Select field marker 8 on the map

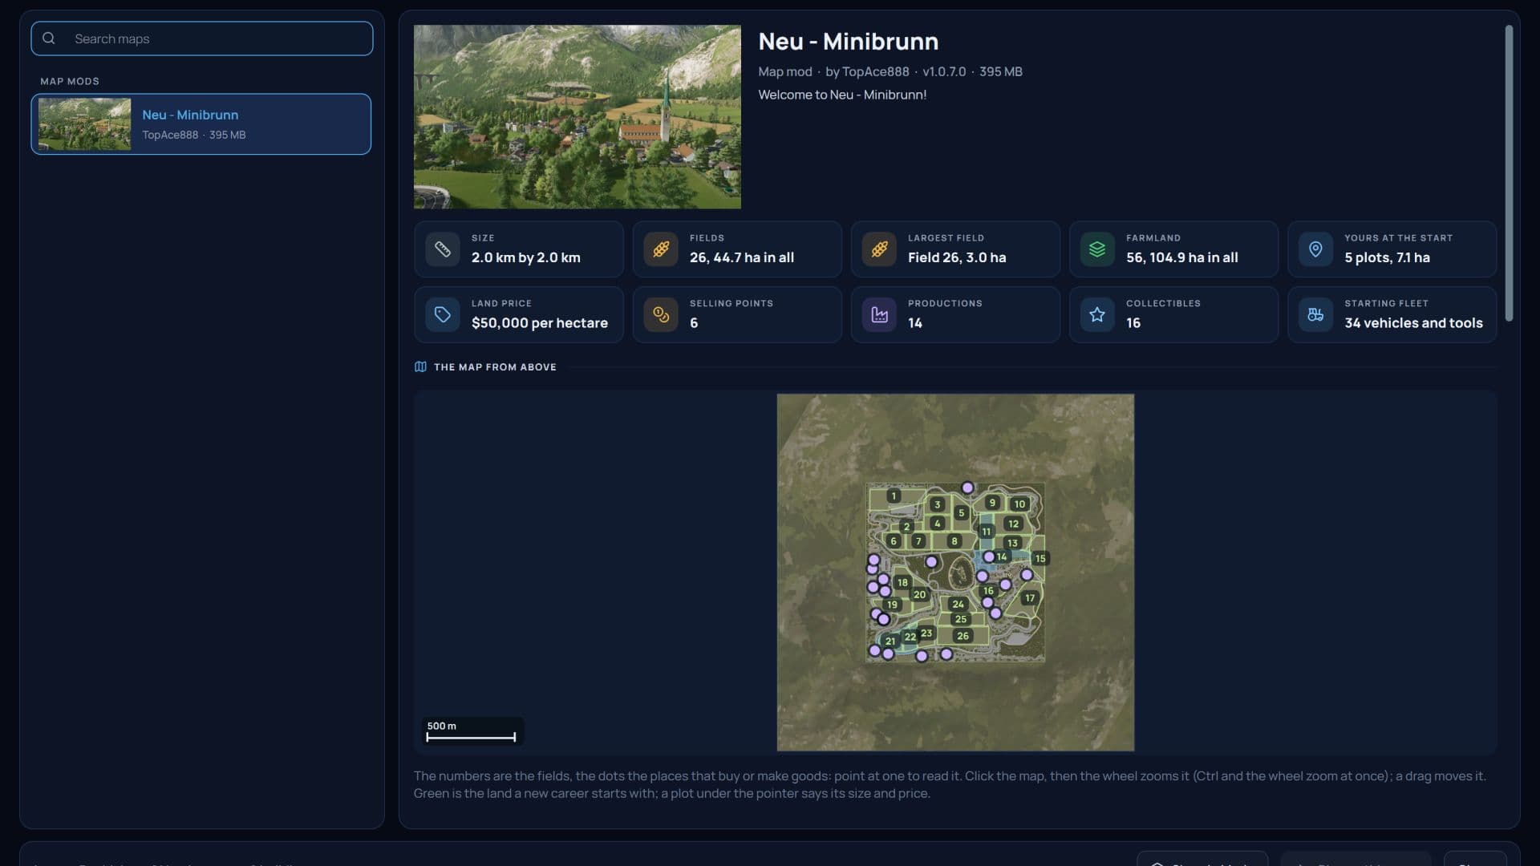pos(954,541)
